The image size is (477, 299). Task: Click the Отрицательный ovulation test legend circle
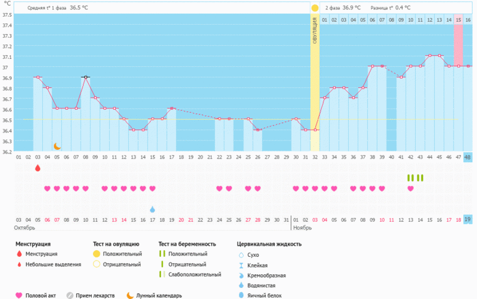pos(97,264)
